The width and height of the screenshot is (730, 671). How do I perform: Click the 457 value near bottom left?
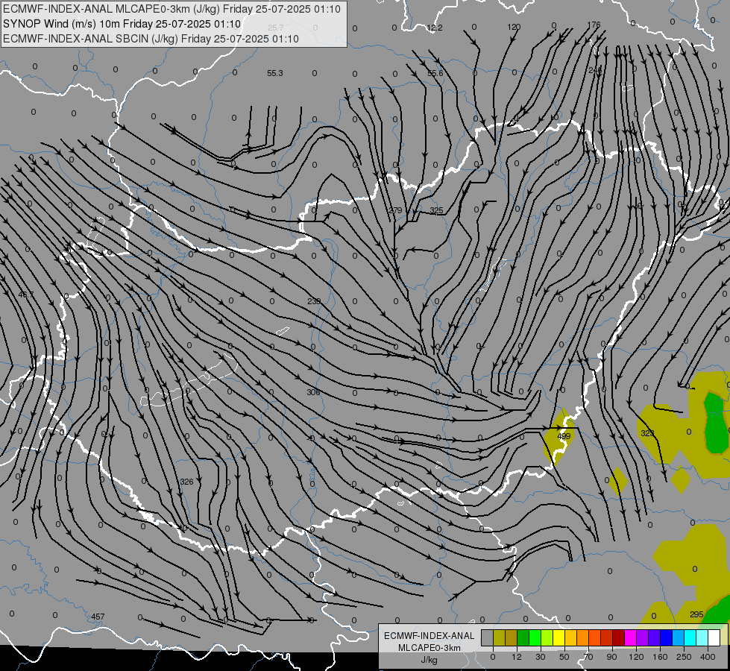(x=98, y=617)
